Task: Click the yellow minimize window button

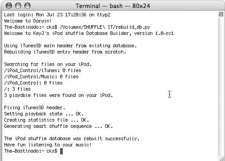Action: (x=18, y=6)
